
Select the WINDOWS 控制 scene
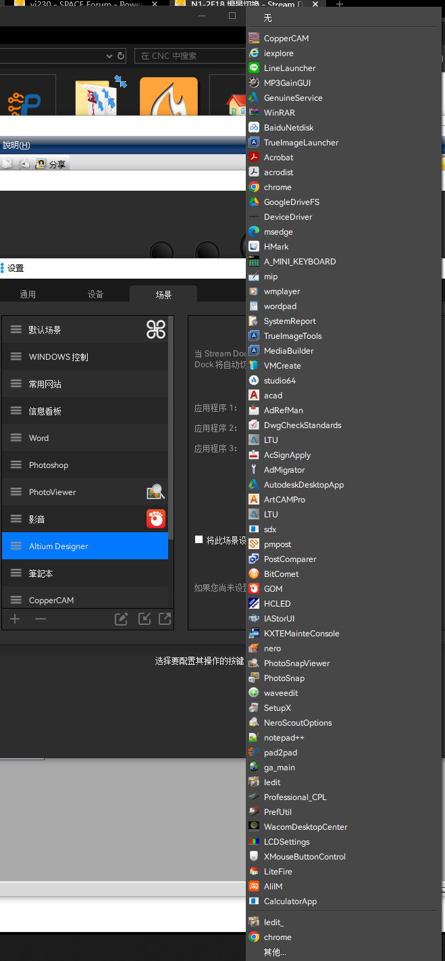click(85, 356)
